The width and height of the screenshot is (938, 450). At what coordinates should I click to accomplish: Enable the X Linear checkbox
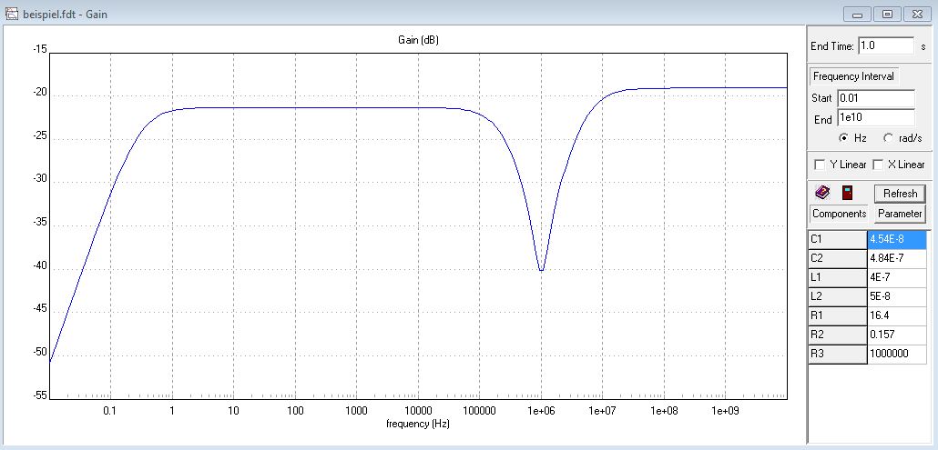click(878, 165)
